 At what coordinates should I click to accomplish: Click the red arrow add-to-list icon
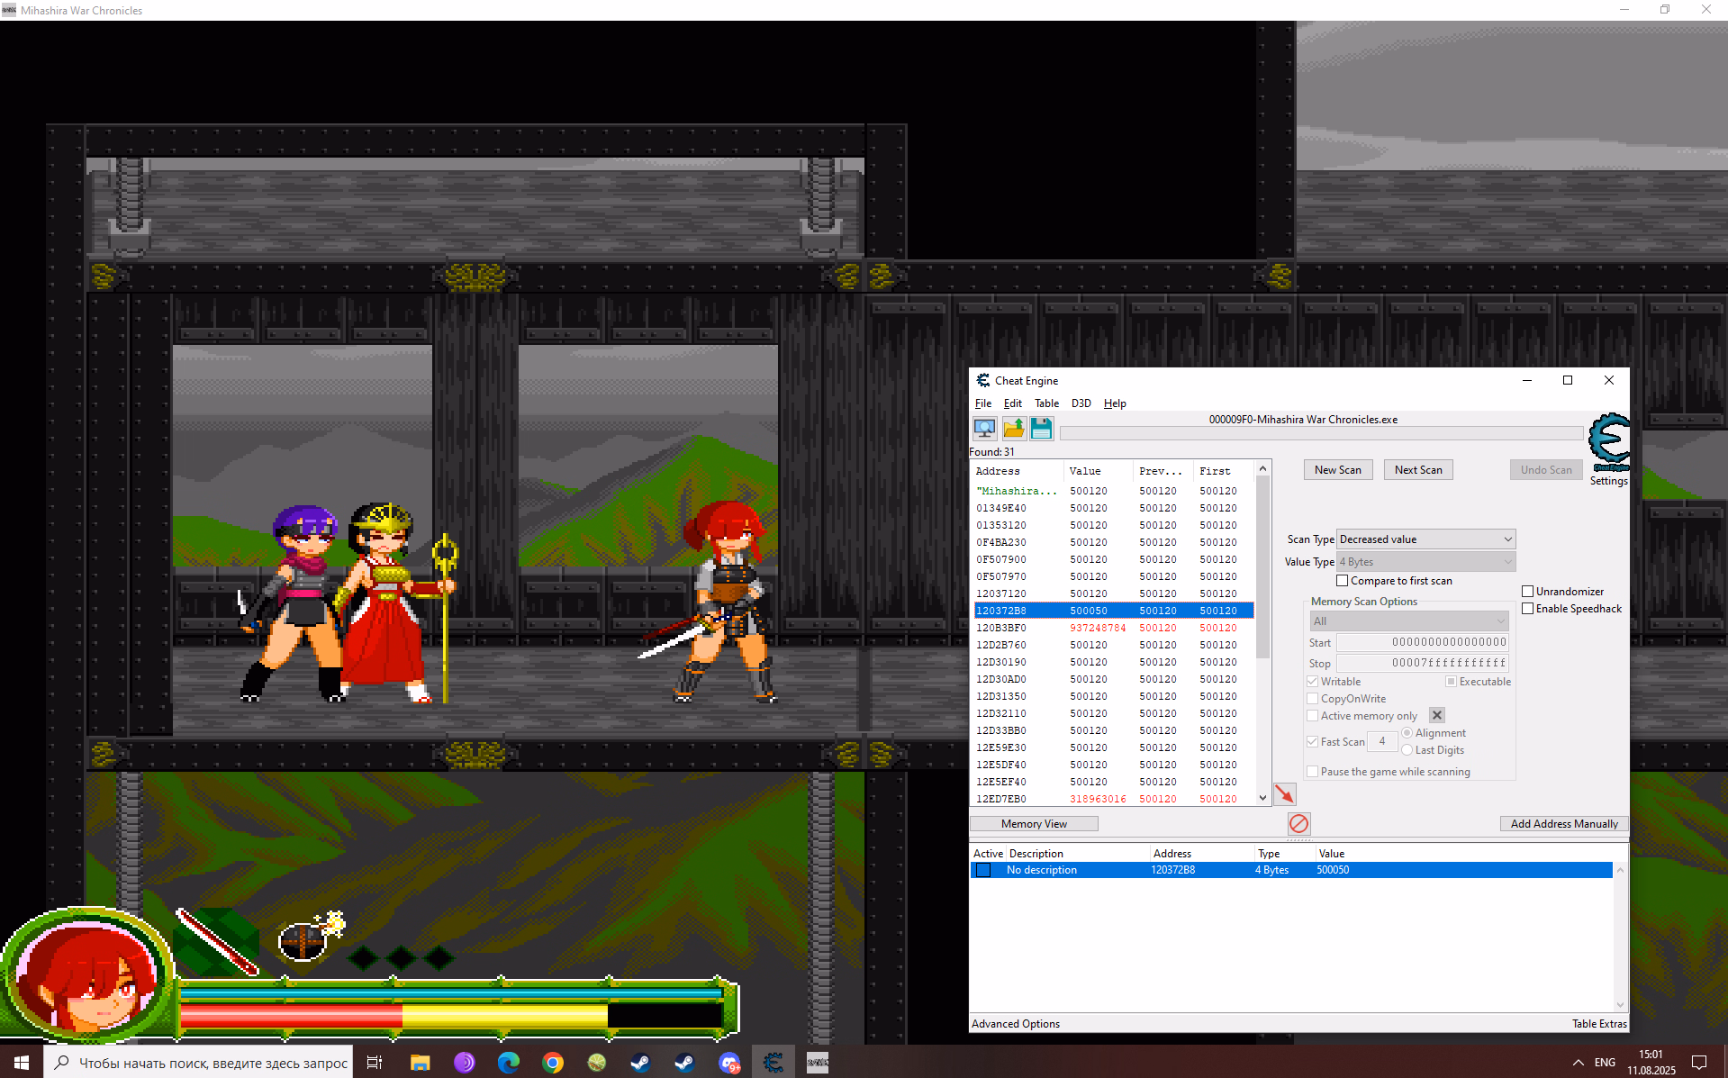click(1284, 793)
